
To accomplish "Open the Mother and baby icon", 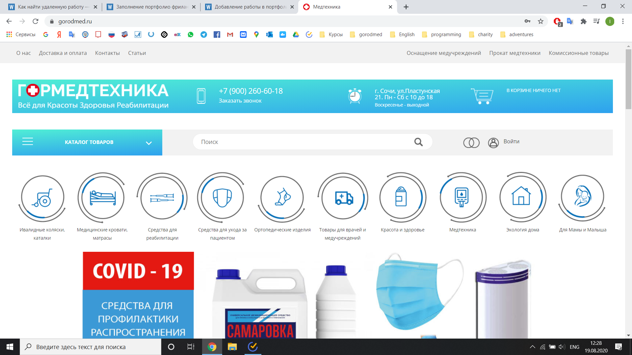I will pyautogui.click(x=582, y=198).
